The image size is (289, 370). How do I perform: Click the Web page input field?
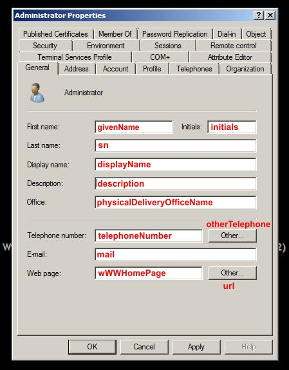[x=149, y=273]
